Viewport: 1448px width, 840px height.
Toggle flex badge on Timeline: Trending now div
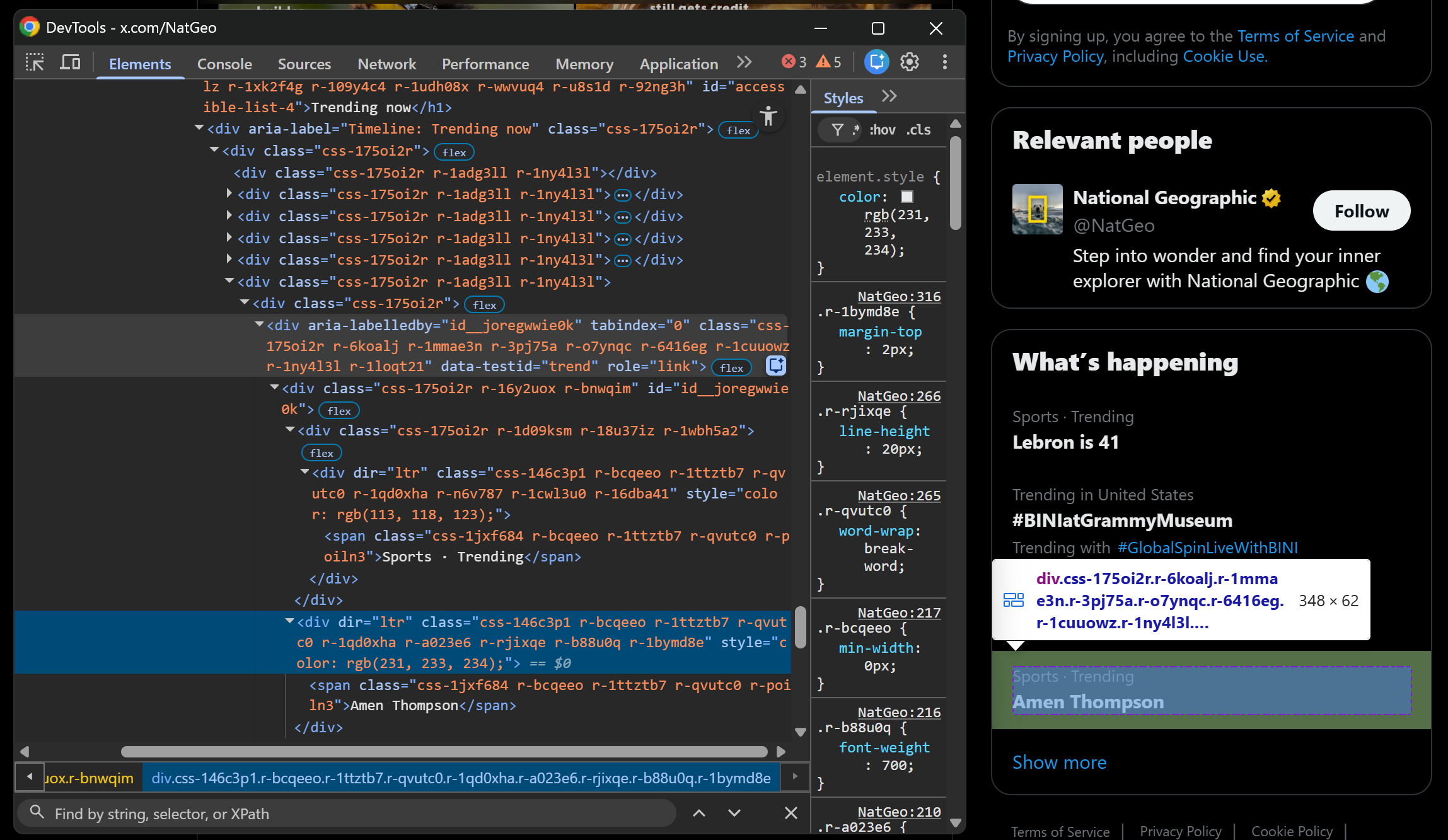(738, 130)
